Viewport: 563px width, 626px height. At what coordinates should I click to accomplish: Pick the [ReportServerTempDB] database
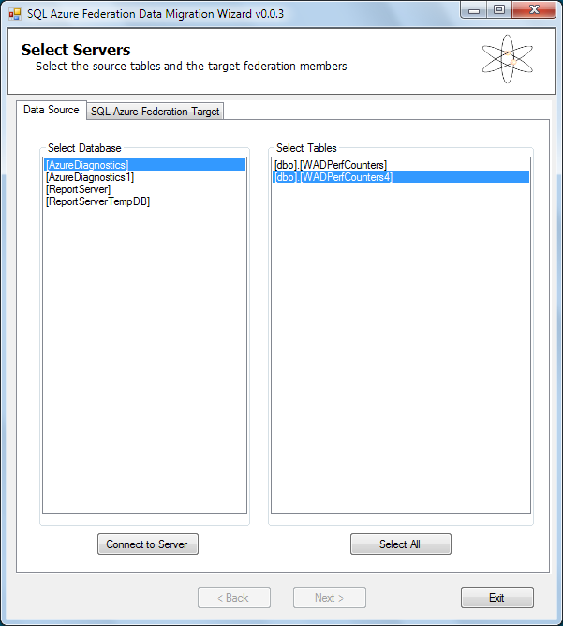[x=144, y=201]
